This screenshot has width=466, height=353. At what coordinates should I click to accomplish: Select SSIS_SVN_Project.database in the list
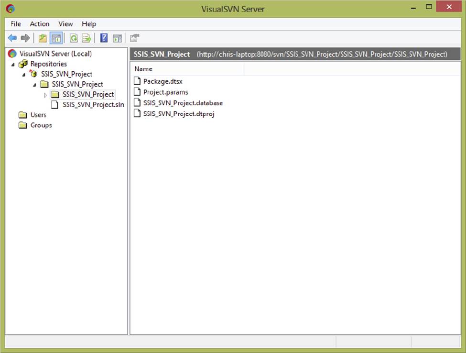(183, 103)
